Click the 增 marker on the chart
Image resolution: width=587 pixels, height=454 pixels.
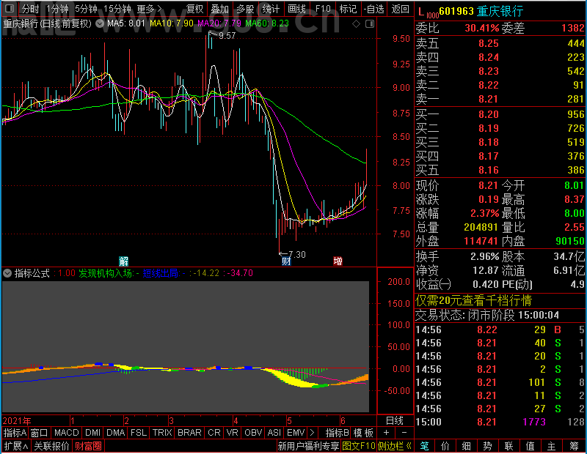pyautogui.click(x=338, y=261)
